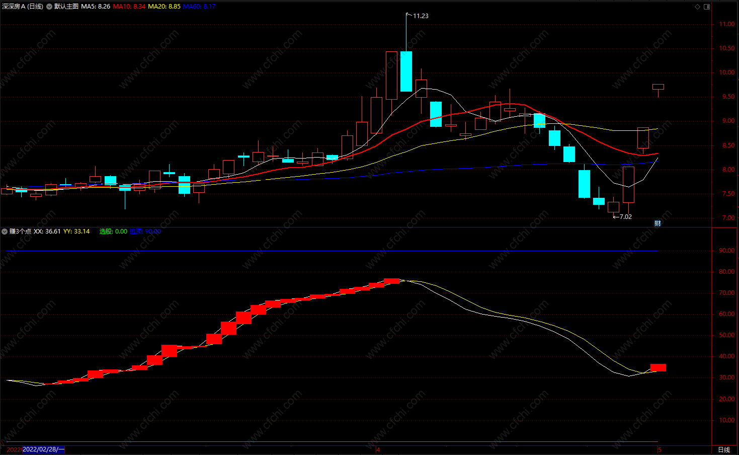This screenshot has width=739, height=455.
Task: Click the 11.23 high price annotation
Action: [421, 16]
